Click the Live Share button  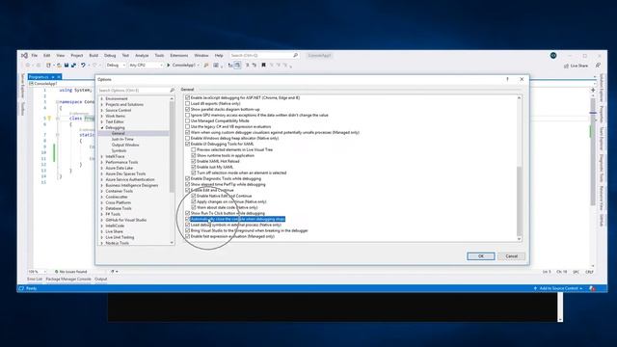coord(577,66)
